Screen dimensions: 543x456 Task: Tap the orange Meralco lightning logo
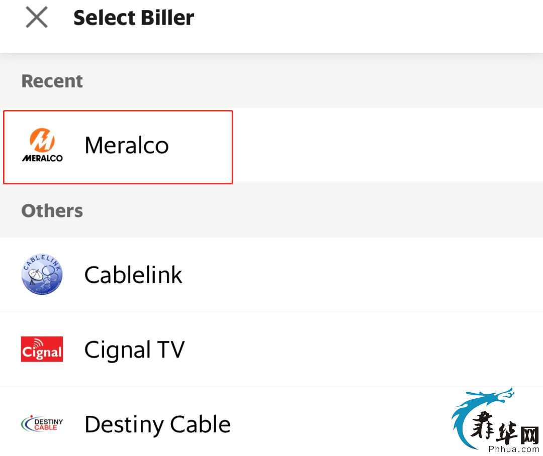pos(42,140)
